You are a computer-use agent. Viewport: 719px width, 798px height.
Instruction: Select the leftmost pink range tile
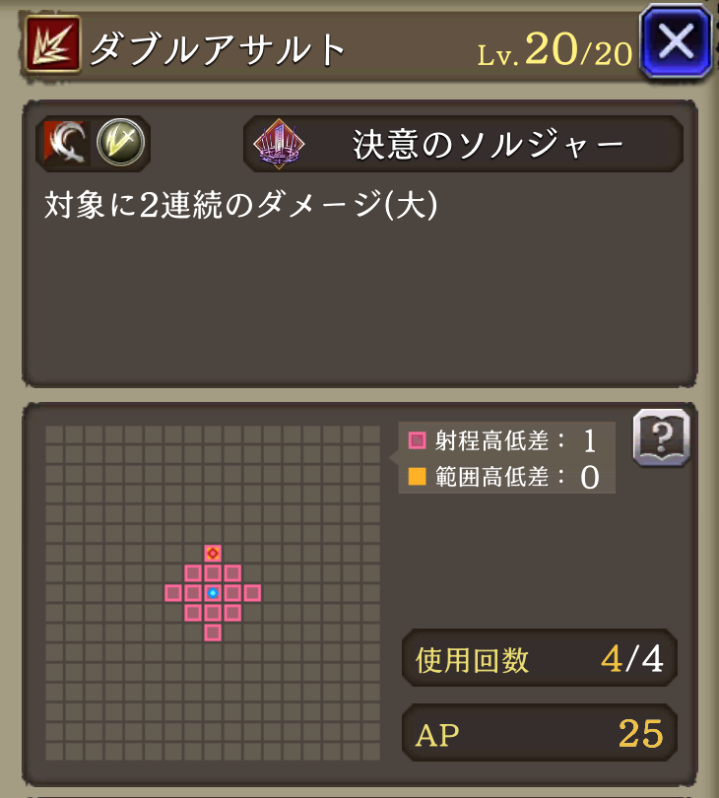[173, 593]
